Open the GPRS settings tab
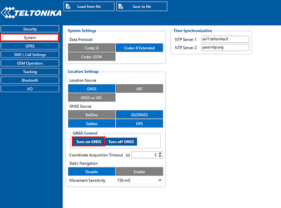Screen dimensions: 281x208 30,46
